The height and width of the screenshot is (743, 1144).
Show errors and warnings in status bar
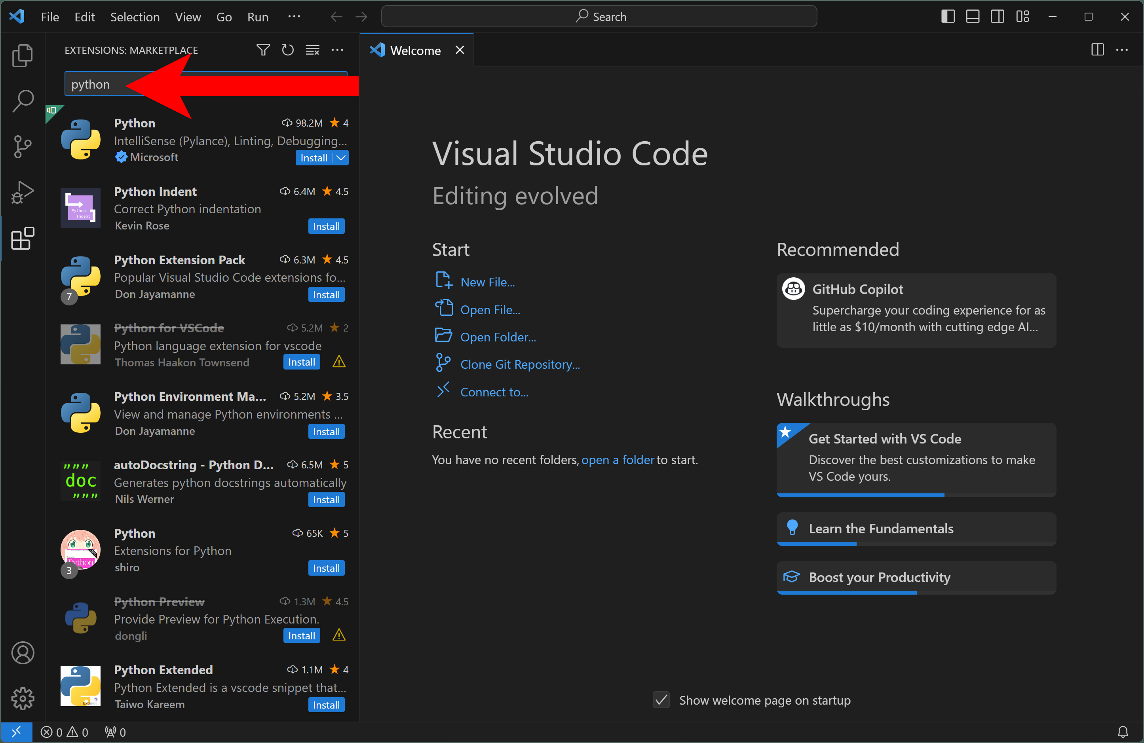(65, 732)
